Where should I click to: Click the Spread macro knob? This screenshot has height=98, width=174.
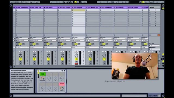(x=62, y=88)
